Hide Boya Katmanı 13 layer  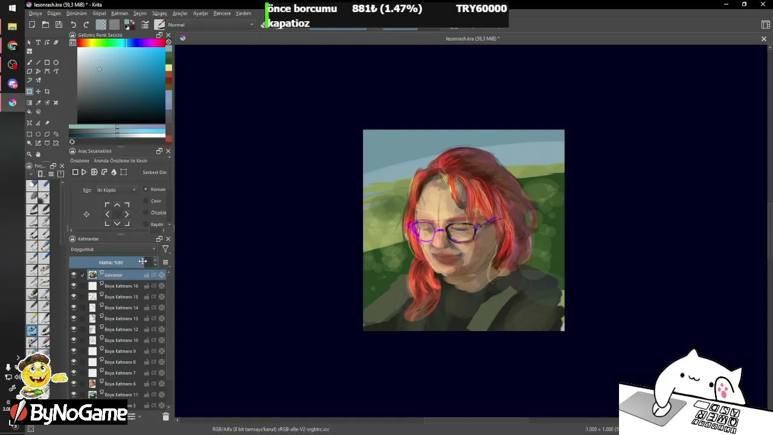[x=74, y=318]
